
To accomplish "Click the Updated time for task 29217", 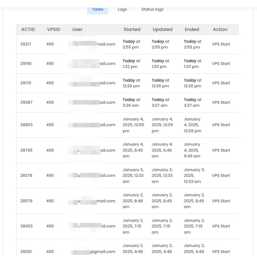I will [x=160, y=44].
